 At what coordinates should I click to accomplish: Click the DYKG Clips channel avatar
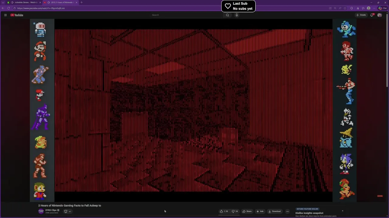[x=41, y=211]
